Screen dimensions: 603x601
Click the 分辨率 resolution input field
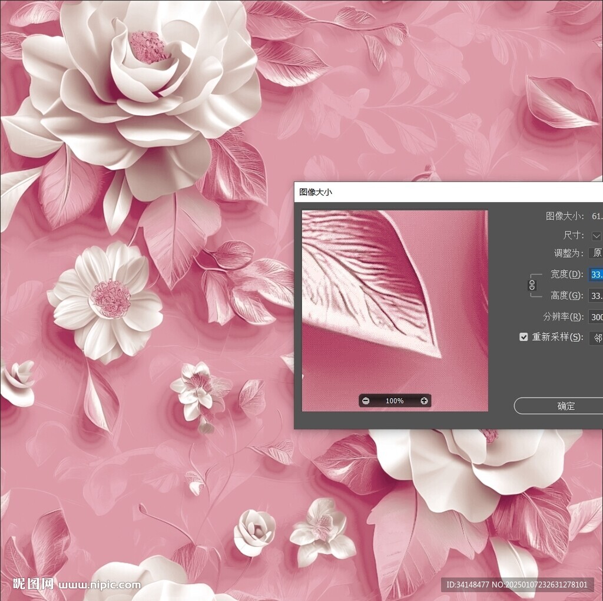[x=596, y=316]
